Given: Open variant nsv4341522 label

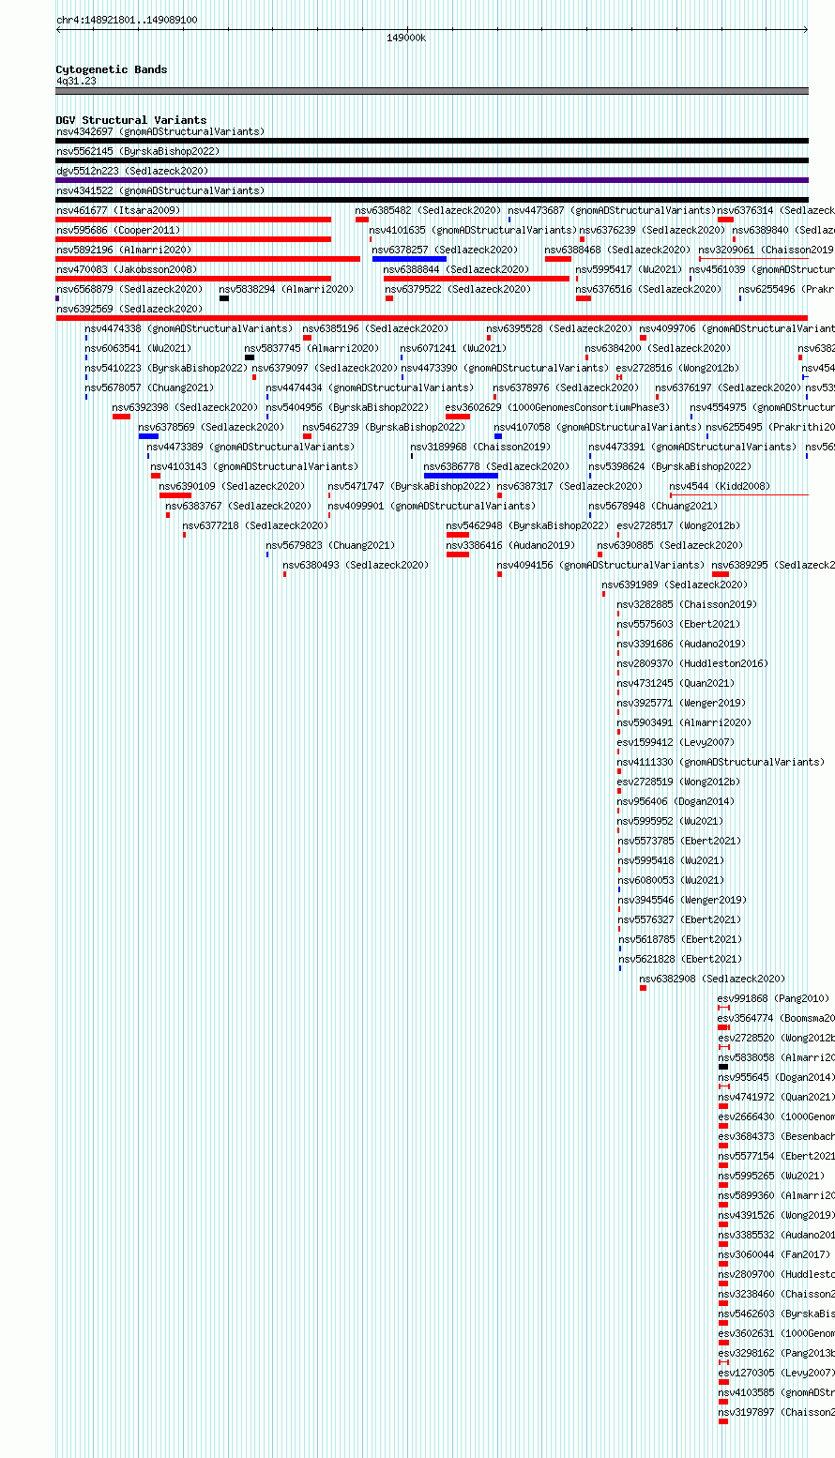Looking at the screenshot, I should (x=160, y=190).
